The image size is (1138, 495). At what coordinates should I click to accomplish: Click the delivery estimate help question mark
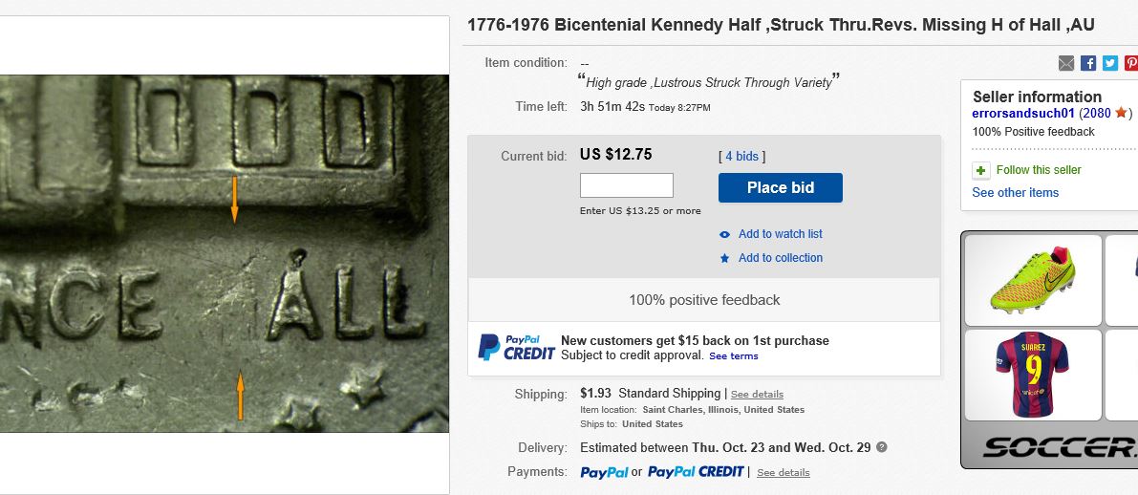882,447
